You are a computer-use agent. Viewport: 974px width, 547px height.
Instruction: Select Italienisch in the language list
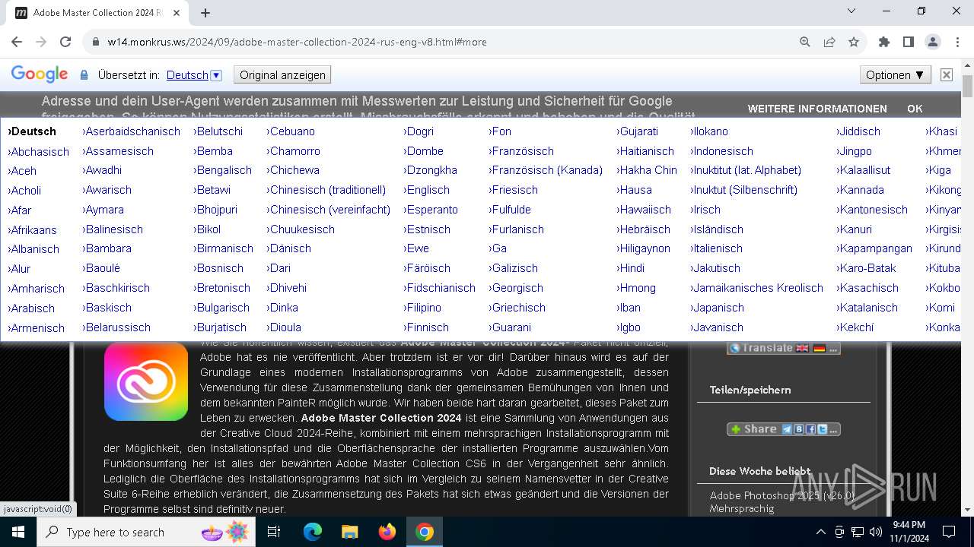[x=716, y=248]
